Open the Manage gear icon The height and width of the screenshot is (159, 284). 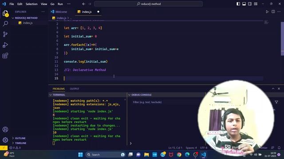pyautogui.click(x=5, y=140)
